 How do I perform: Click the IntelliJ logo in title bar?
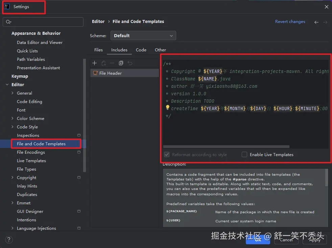pyautogui.click(x=7, y=6)
